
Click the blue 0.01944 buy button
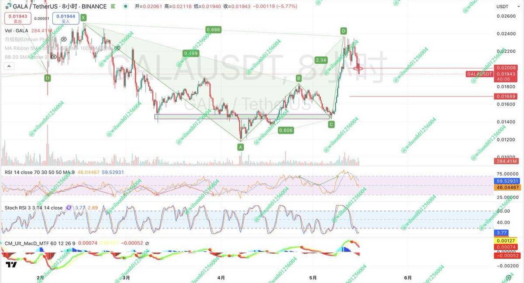(65, 18)
